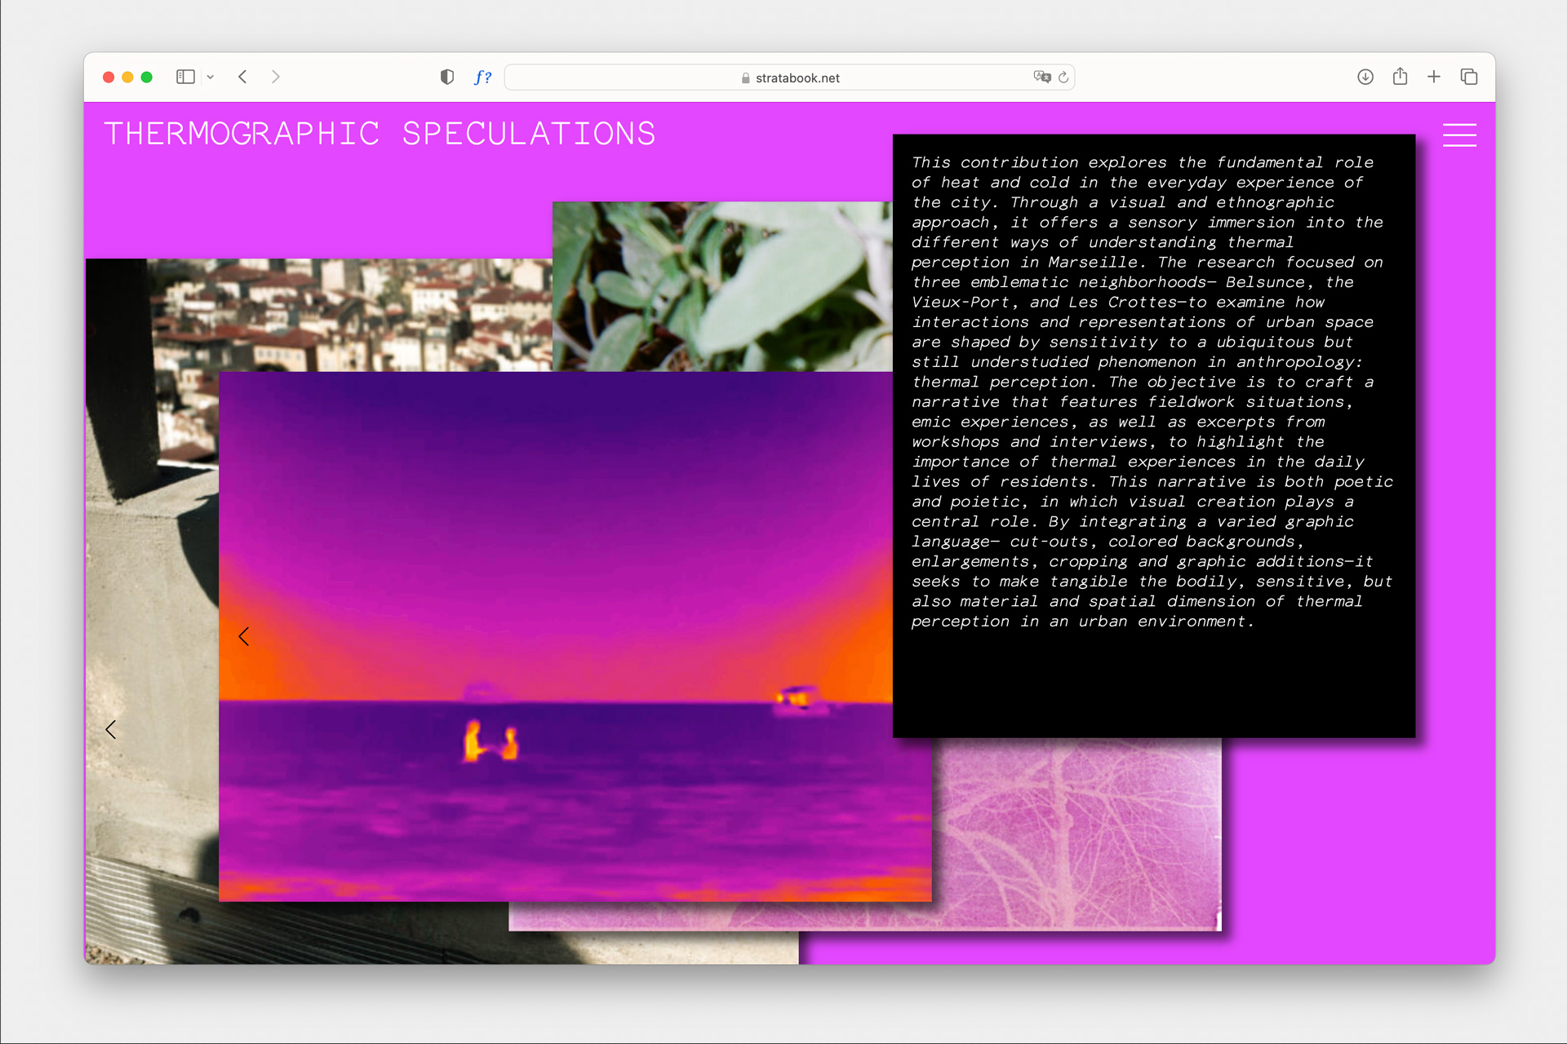
Task: Select the green plant leaves photo
Action: [721, 285]
